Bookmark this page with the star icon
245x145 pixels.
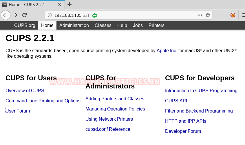click(208, 15)
